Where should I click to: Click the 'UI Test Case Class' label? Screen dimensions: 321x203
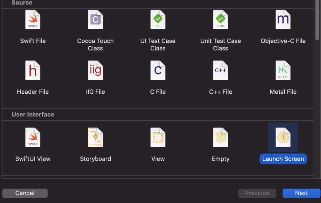tap(158, 44)
